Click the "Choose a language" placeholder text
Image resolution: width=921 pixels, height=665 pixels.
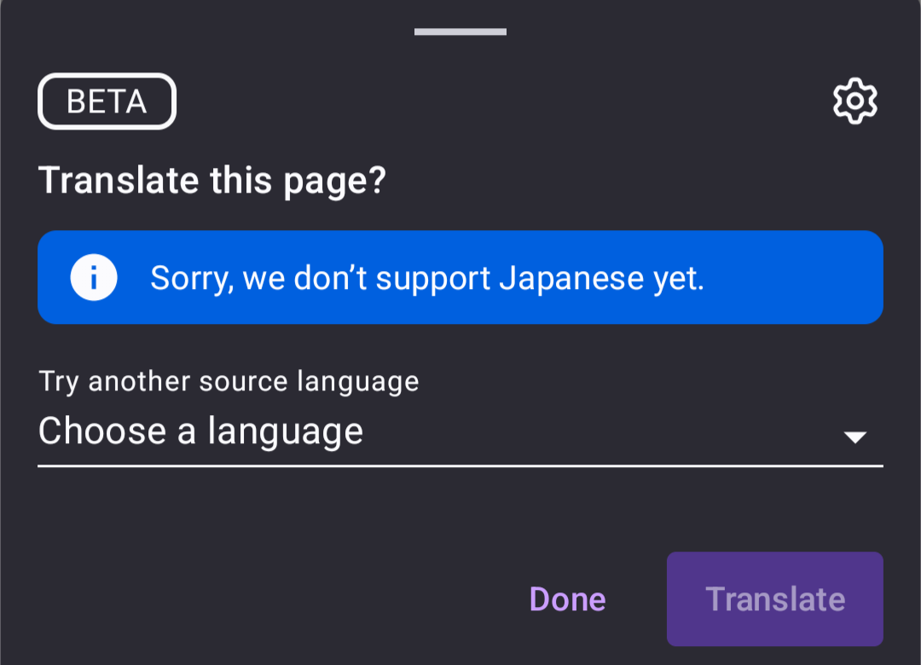click(x=201, y=431)
